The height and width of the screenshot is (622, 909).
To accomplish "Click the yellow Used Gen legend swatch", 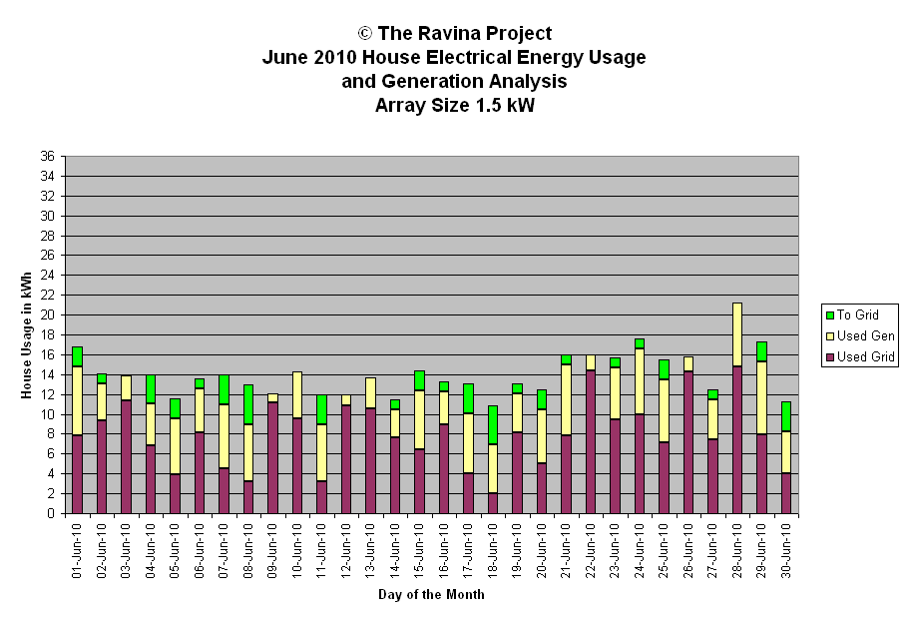I will click(x=829, y=336).
